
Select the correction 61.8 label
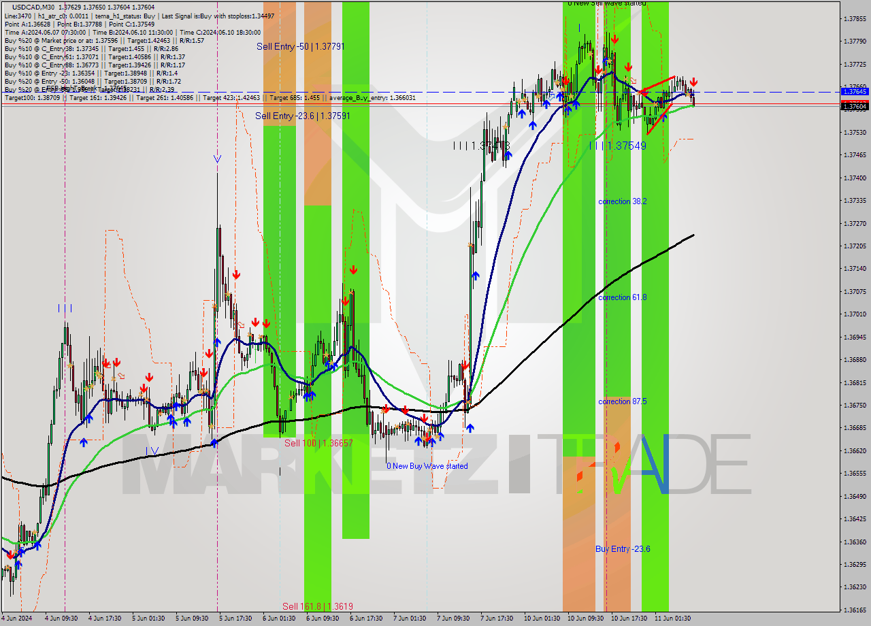pyautogui.click(x=620, y=297)
